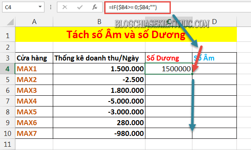Select row 11 header
This screenshot has height=150, width=251.
point(7,144)
